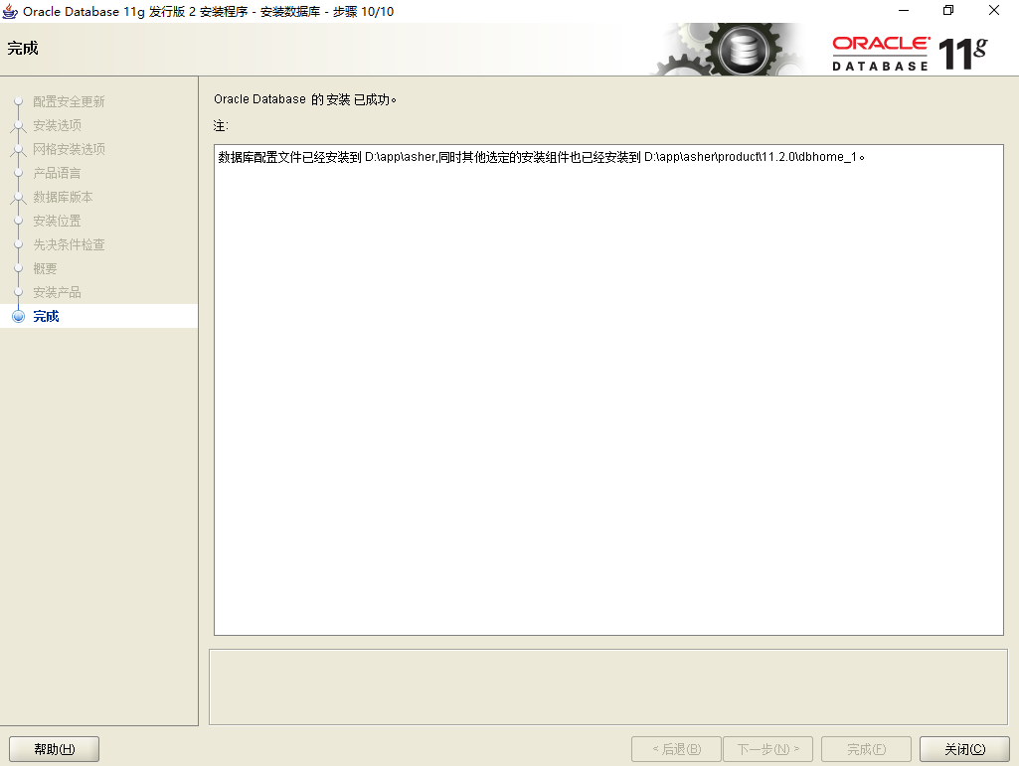Click the empty lower message panel
This screenshot has height=766, width=1019.
point(607,687)
